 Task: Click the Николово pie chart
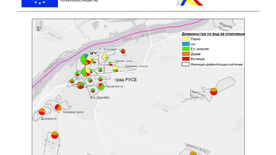213,91
